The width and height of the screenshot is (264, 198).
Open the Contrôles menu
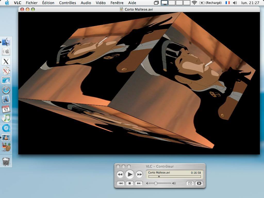(x=68, y=3)
